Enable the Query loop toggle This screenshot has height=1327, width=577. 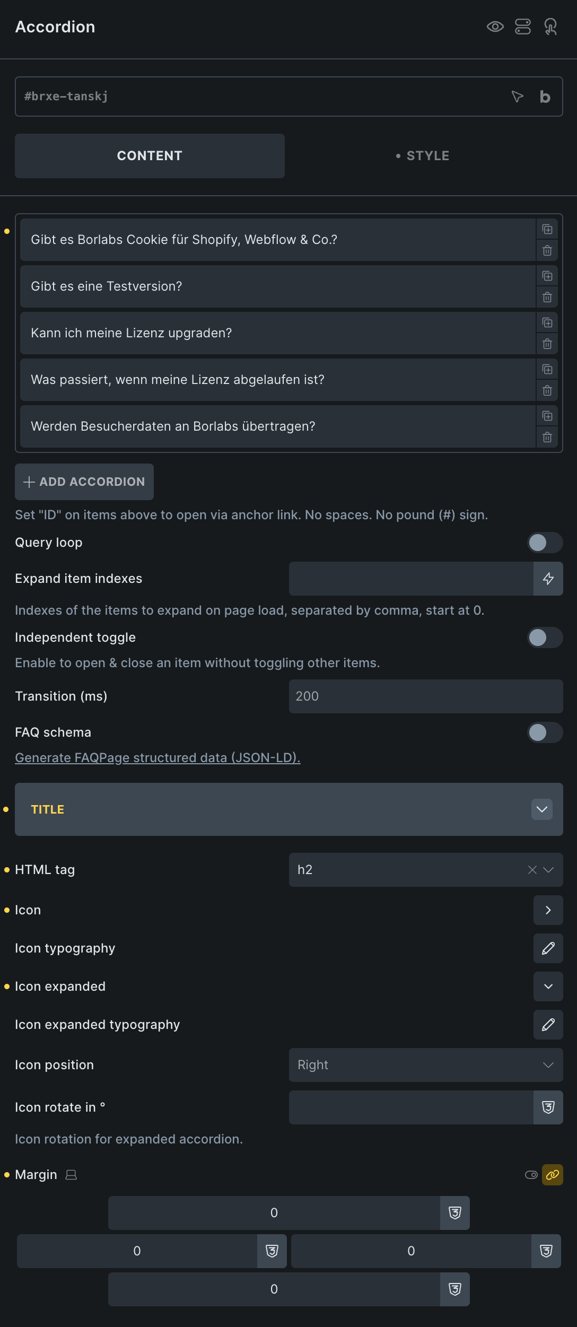click(545, 543)
